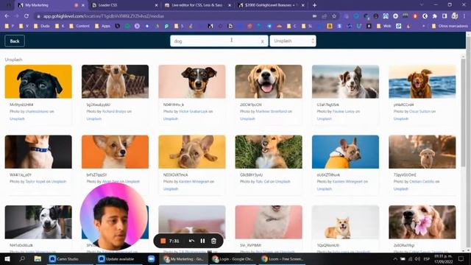Bookmark this page with the star icon
This screenshot has height=265, width=471.
334,16
